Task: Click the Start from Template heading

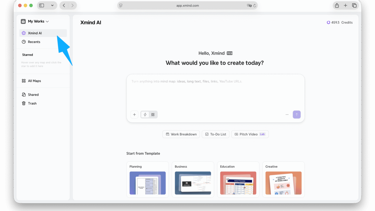Action: coord(143,154)
